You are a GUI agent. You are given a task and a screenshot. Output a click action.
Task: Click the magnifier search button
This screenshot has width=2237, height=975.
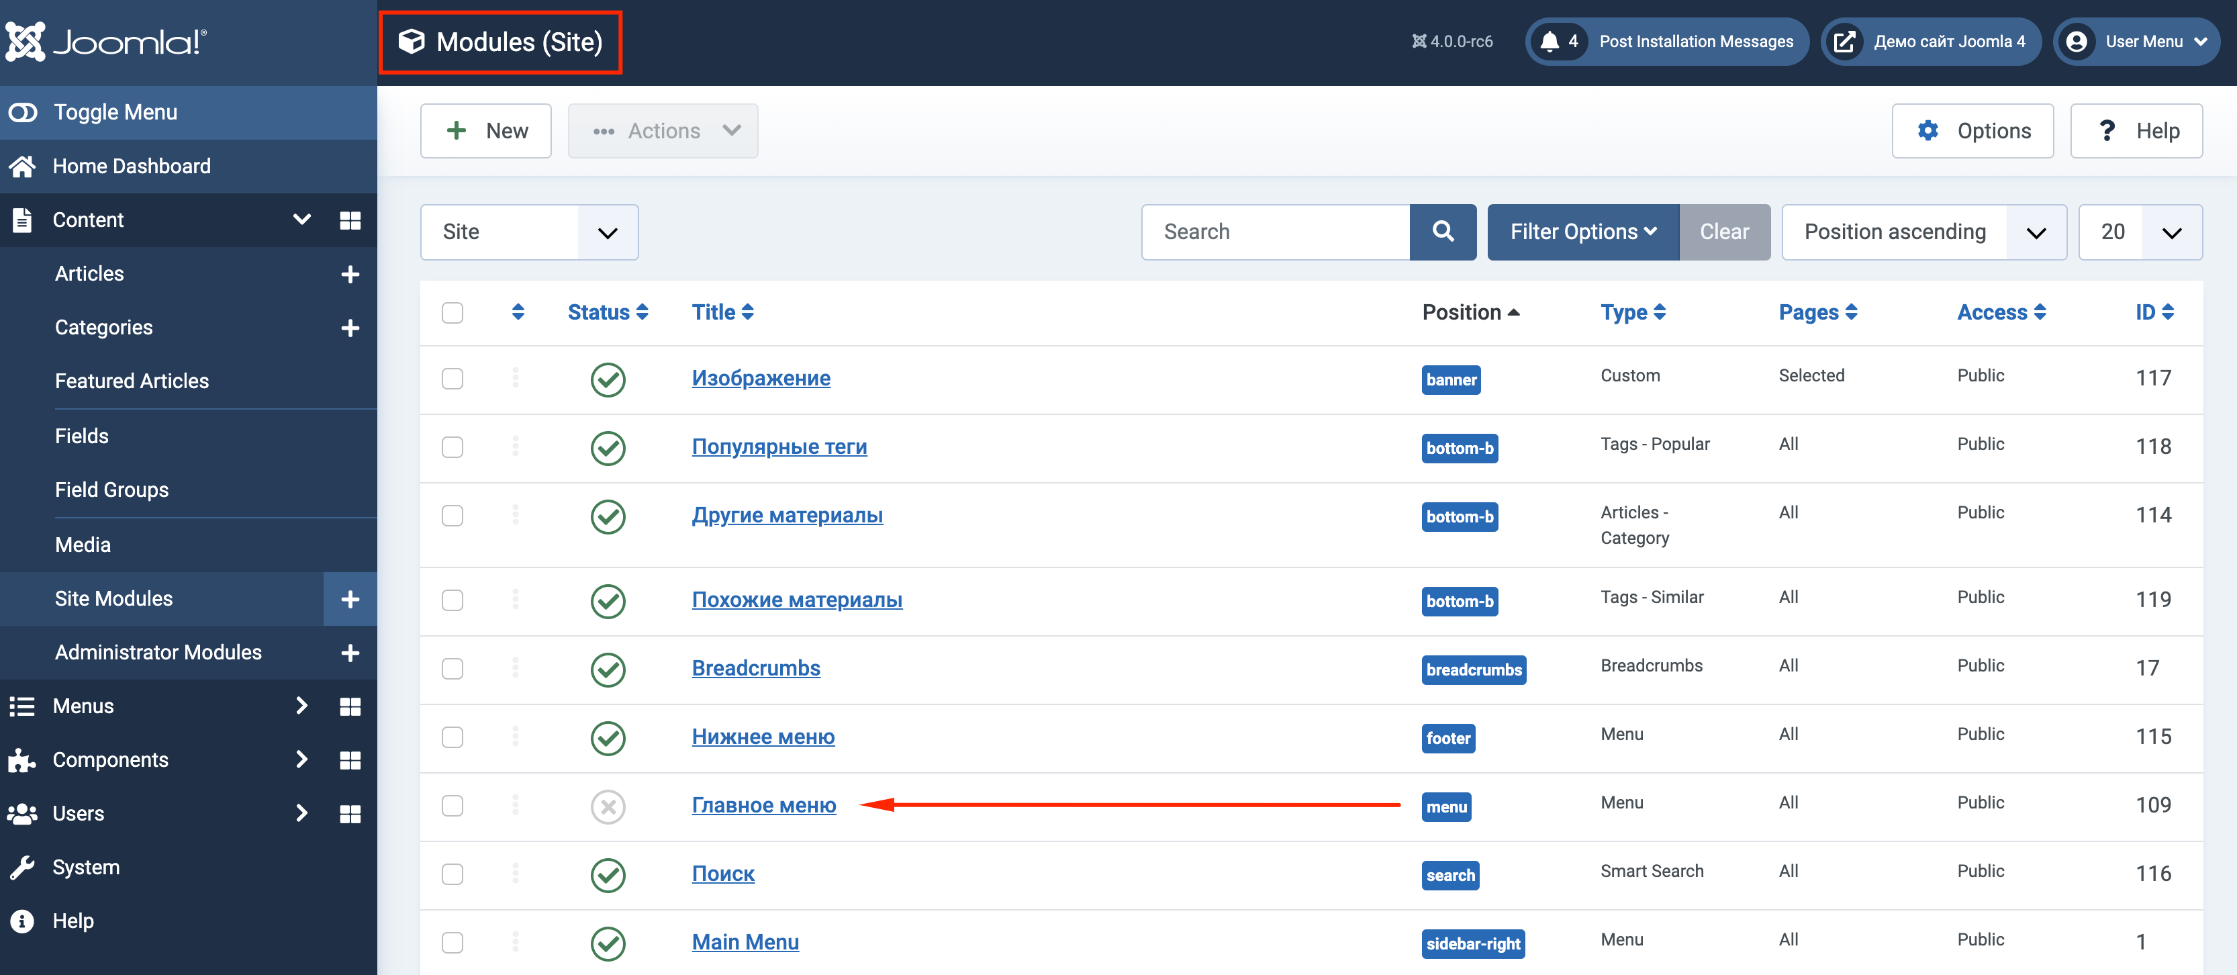coord(1442,232)
